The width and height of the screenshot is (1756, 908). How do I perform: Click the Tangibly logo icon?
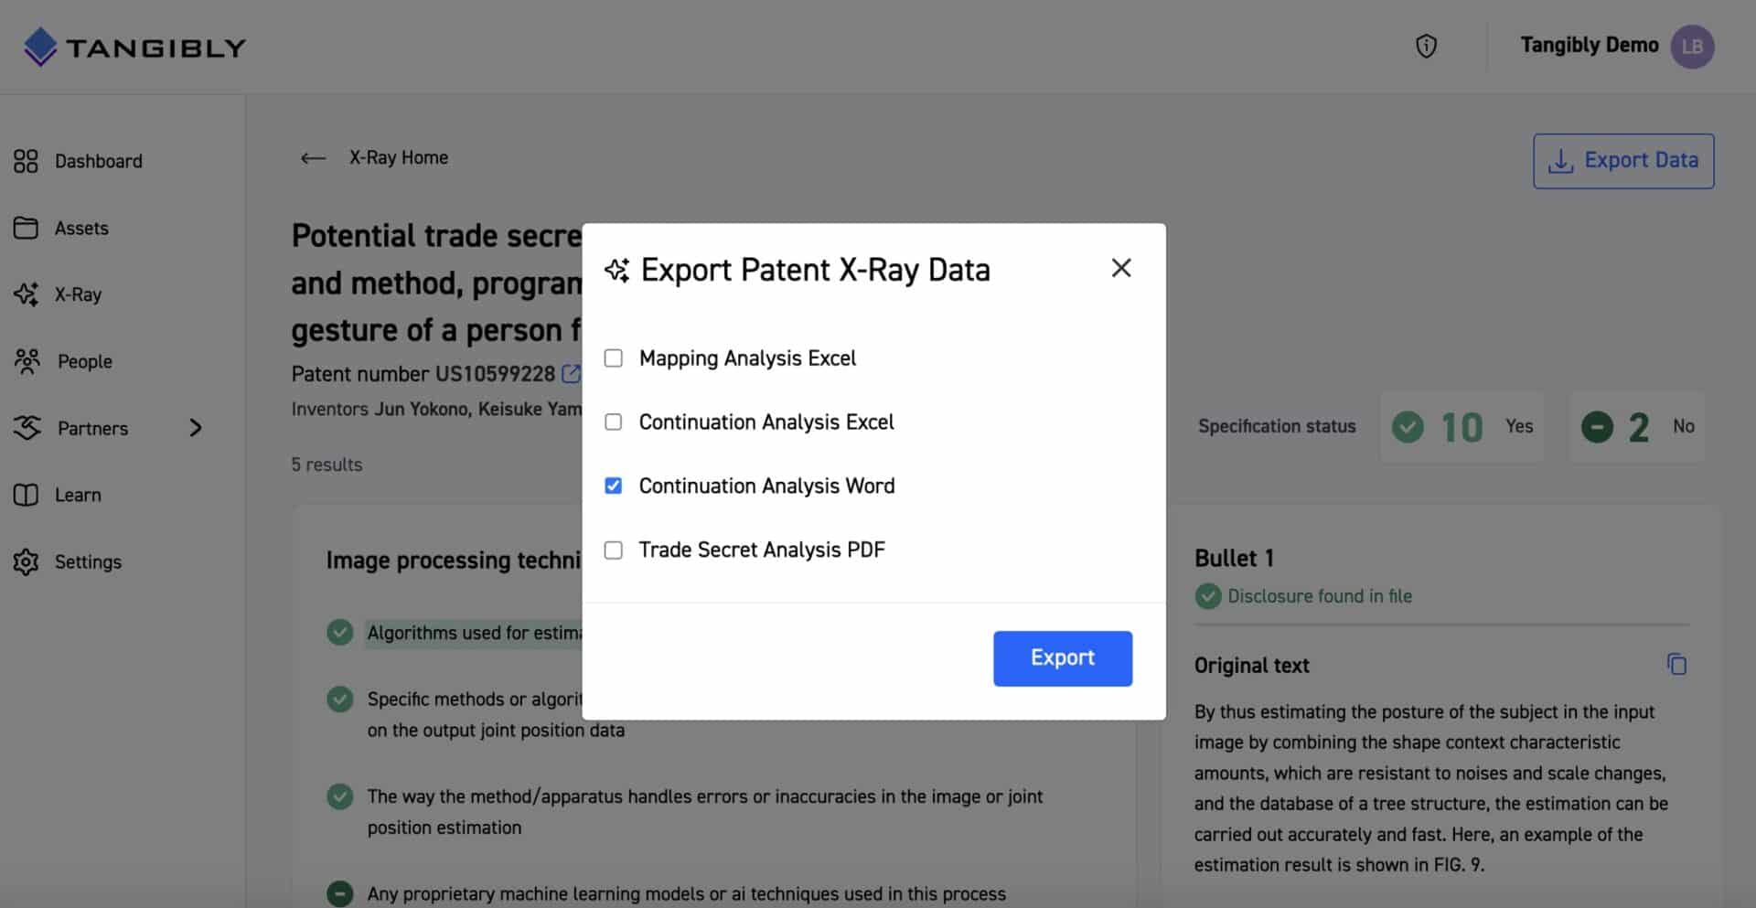click(40, 47)
